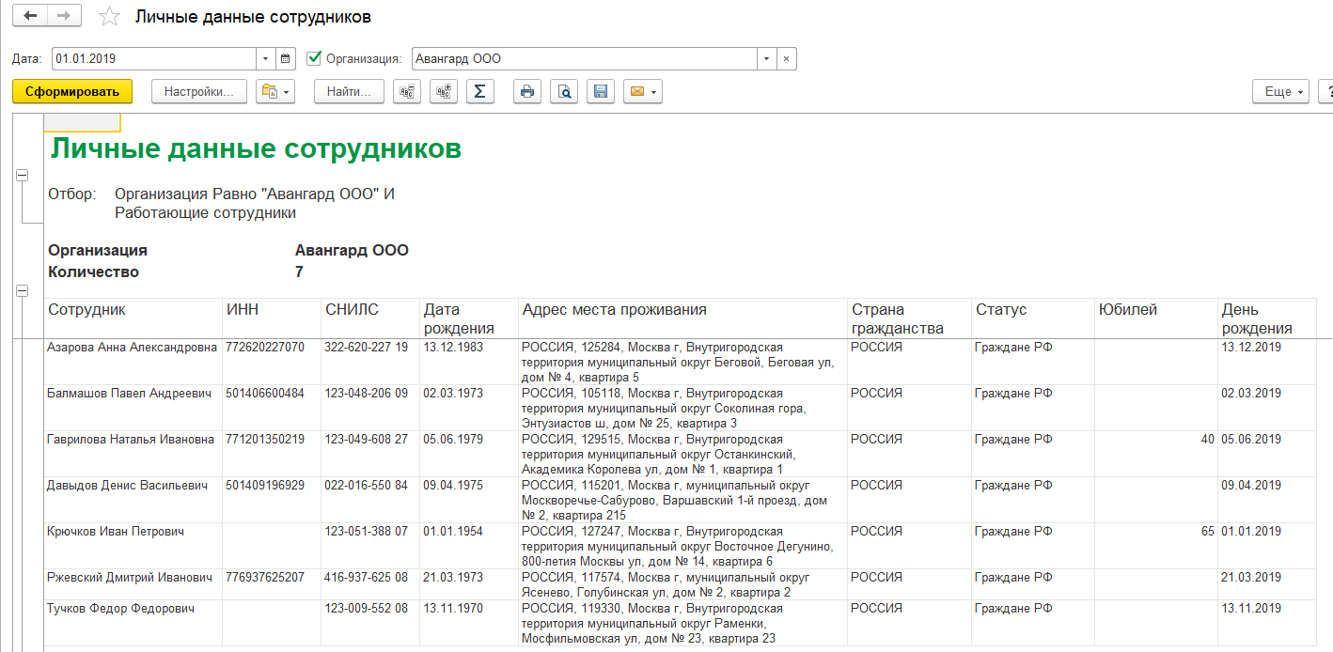This screenshot has height=652, width=1333.
Task: Print the report using printer icon
Action: coord(527,91)
